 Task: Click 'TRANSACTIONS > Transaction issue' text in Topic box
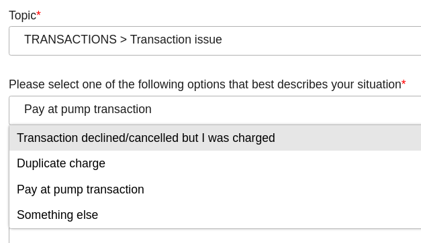tap(123, 39)
